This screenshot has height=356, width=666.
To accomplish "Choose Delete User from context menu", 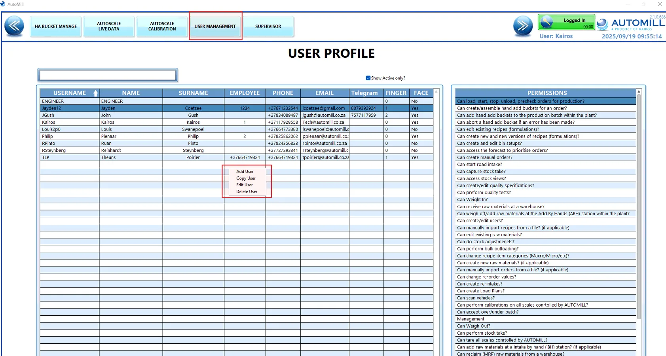I will [x=247, y=192].
